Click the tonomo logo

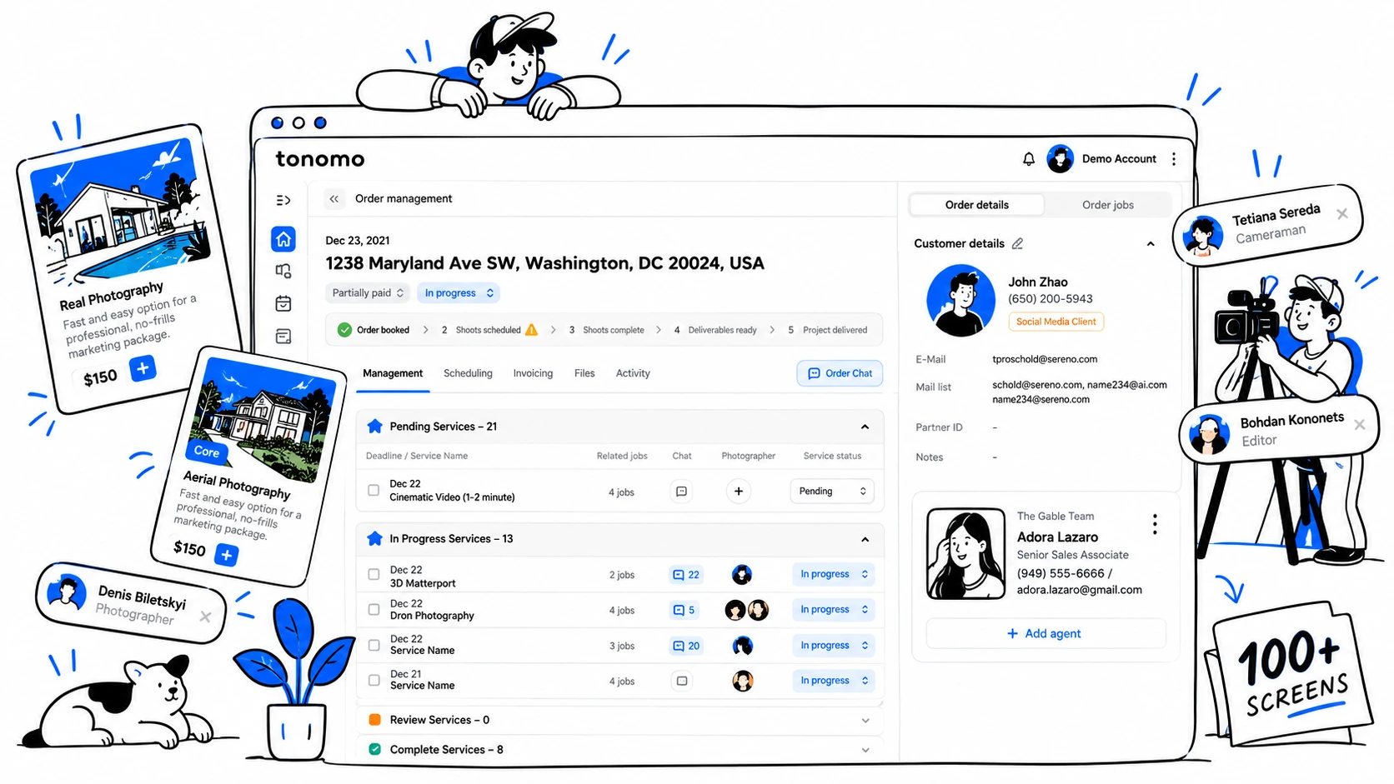320,159
